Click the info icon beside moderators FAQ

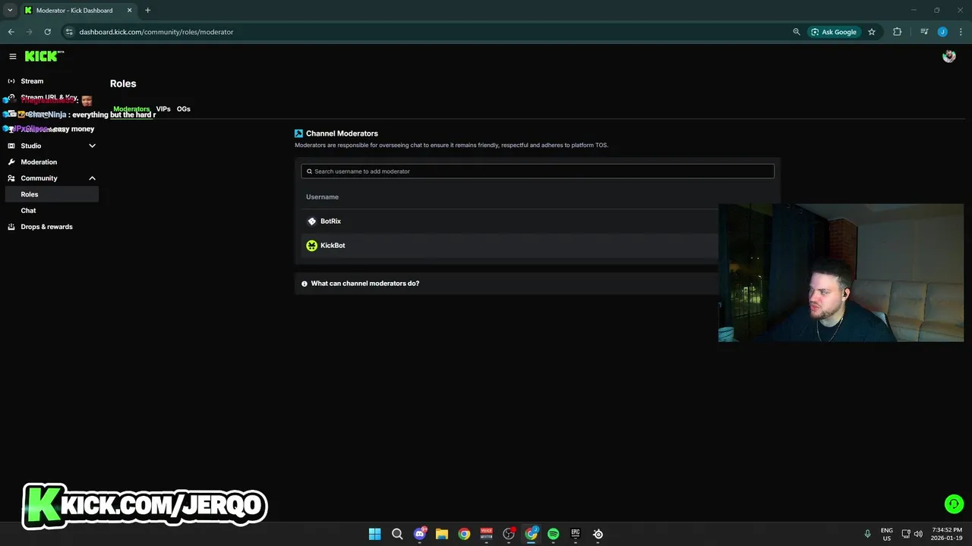pos(305,284)
